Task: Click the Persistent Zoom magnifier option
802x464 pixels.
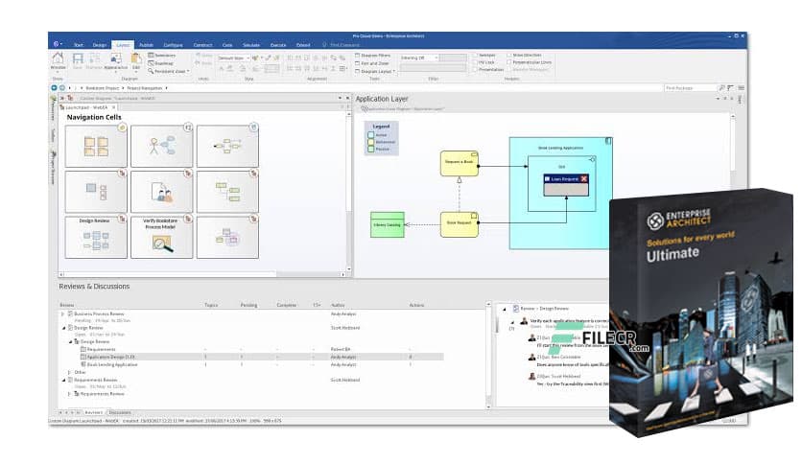Action: (x=168, y=72)
